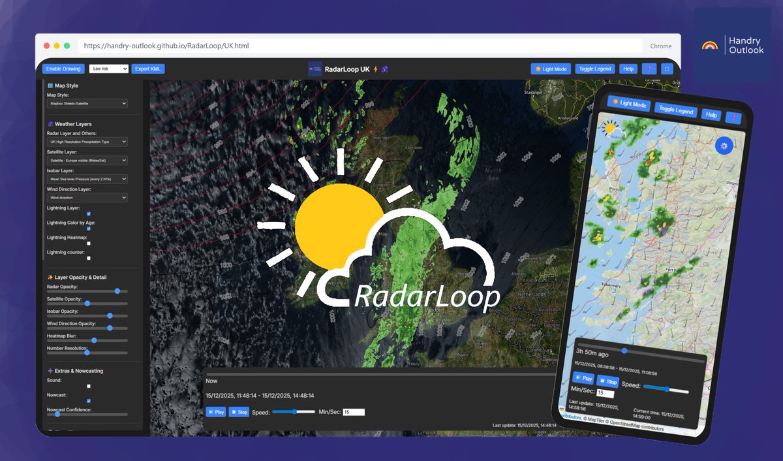Image resolution: width=783 pixels, height=461 pixels.
Task: Open Help from the top toolbar
Action: 628,69
